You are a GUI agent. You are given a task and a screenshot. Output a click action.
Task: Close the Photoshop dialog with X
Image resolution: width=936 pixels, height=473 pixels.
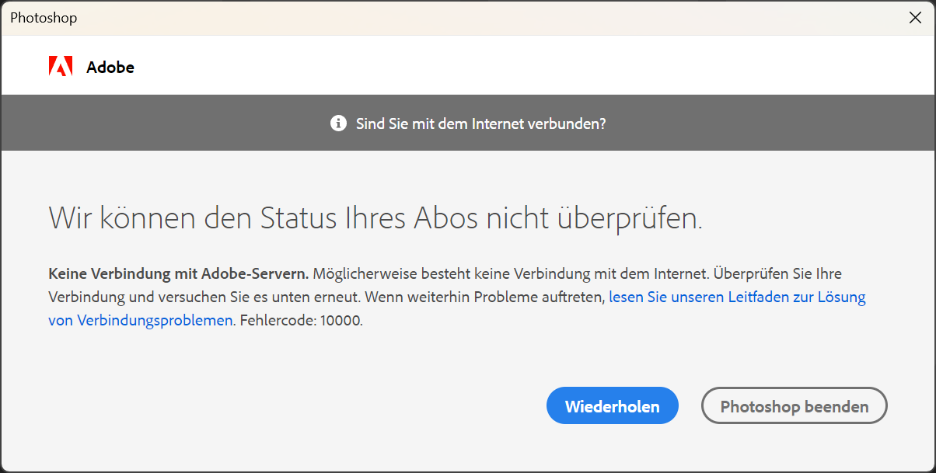tap(915, 18)
